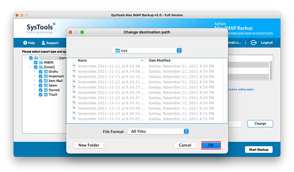The width and height of the screenshot is (294, 172).
Task: Uncheck the Trash checkbox
Action: (40, 95)
